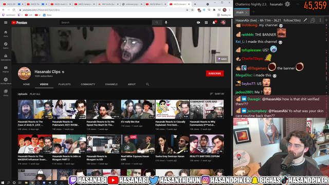This screenshot has width=329, height=185.
Task: Open the Communist Cars Bad video thumbnail
Action: click(207, 109)
